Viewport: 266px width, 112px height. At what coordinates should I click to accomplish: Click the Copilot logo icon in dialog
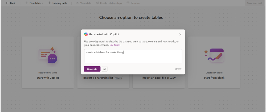coord(86,34)
